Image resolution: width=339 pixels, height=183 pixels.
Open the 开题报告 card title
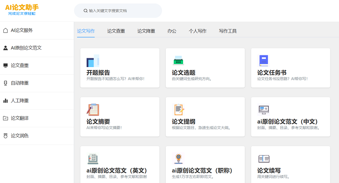coord(98,73)
